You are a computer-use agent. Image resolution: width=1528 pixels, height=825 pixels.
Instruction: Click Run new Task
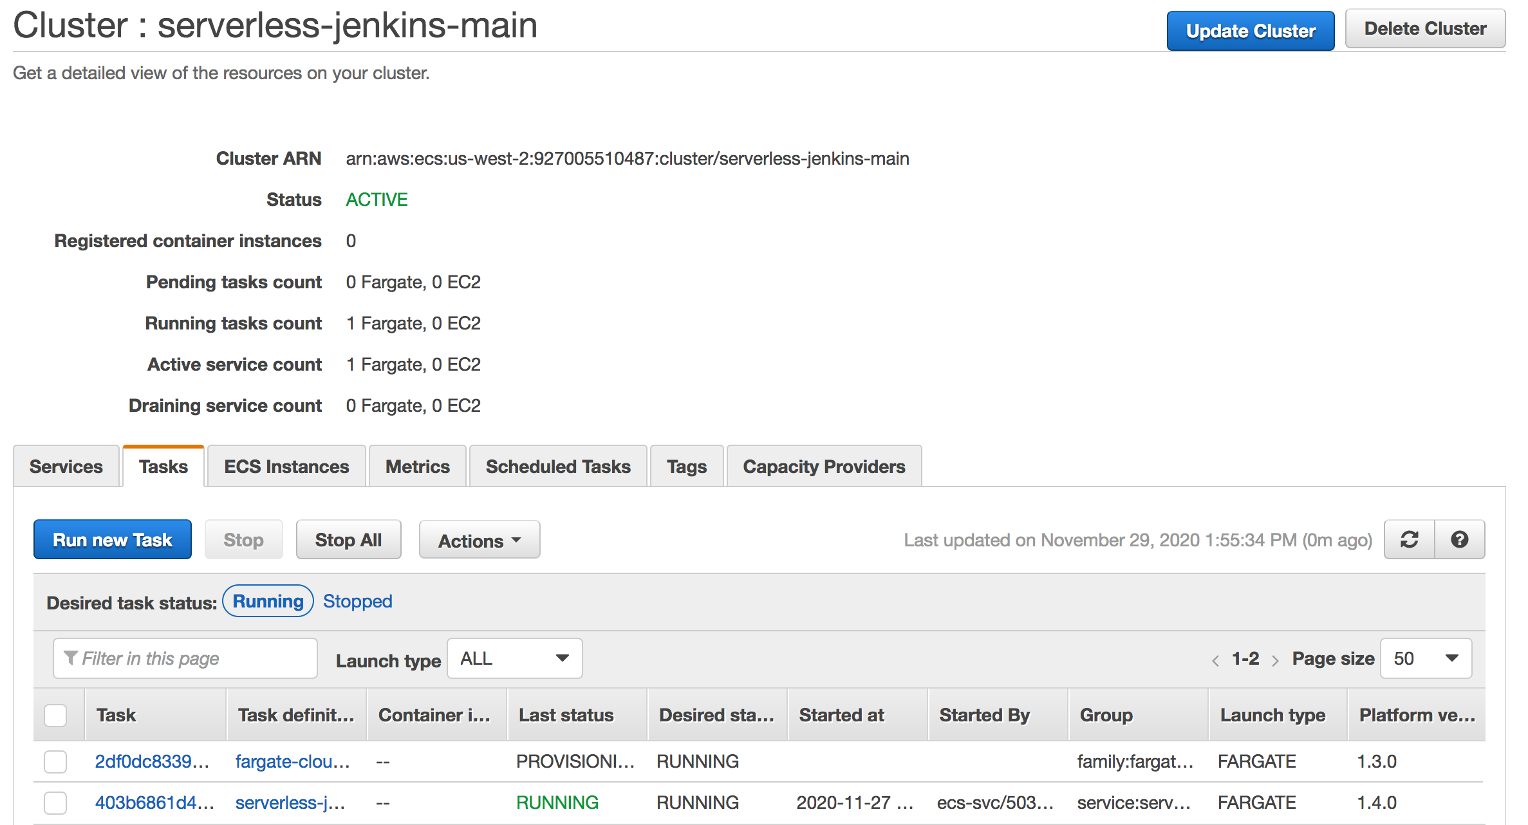[112, 539]
